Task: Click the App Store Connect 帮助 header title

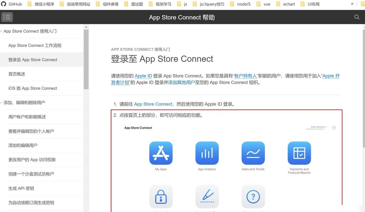Action: 182,17
